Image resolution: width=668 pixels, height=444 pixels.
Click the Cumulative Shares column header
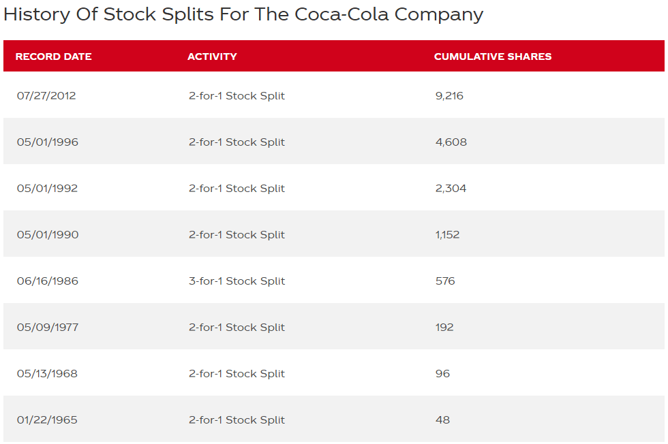[493, 57]
